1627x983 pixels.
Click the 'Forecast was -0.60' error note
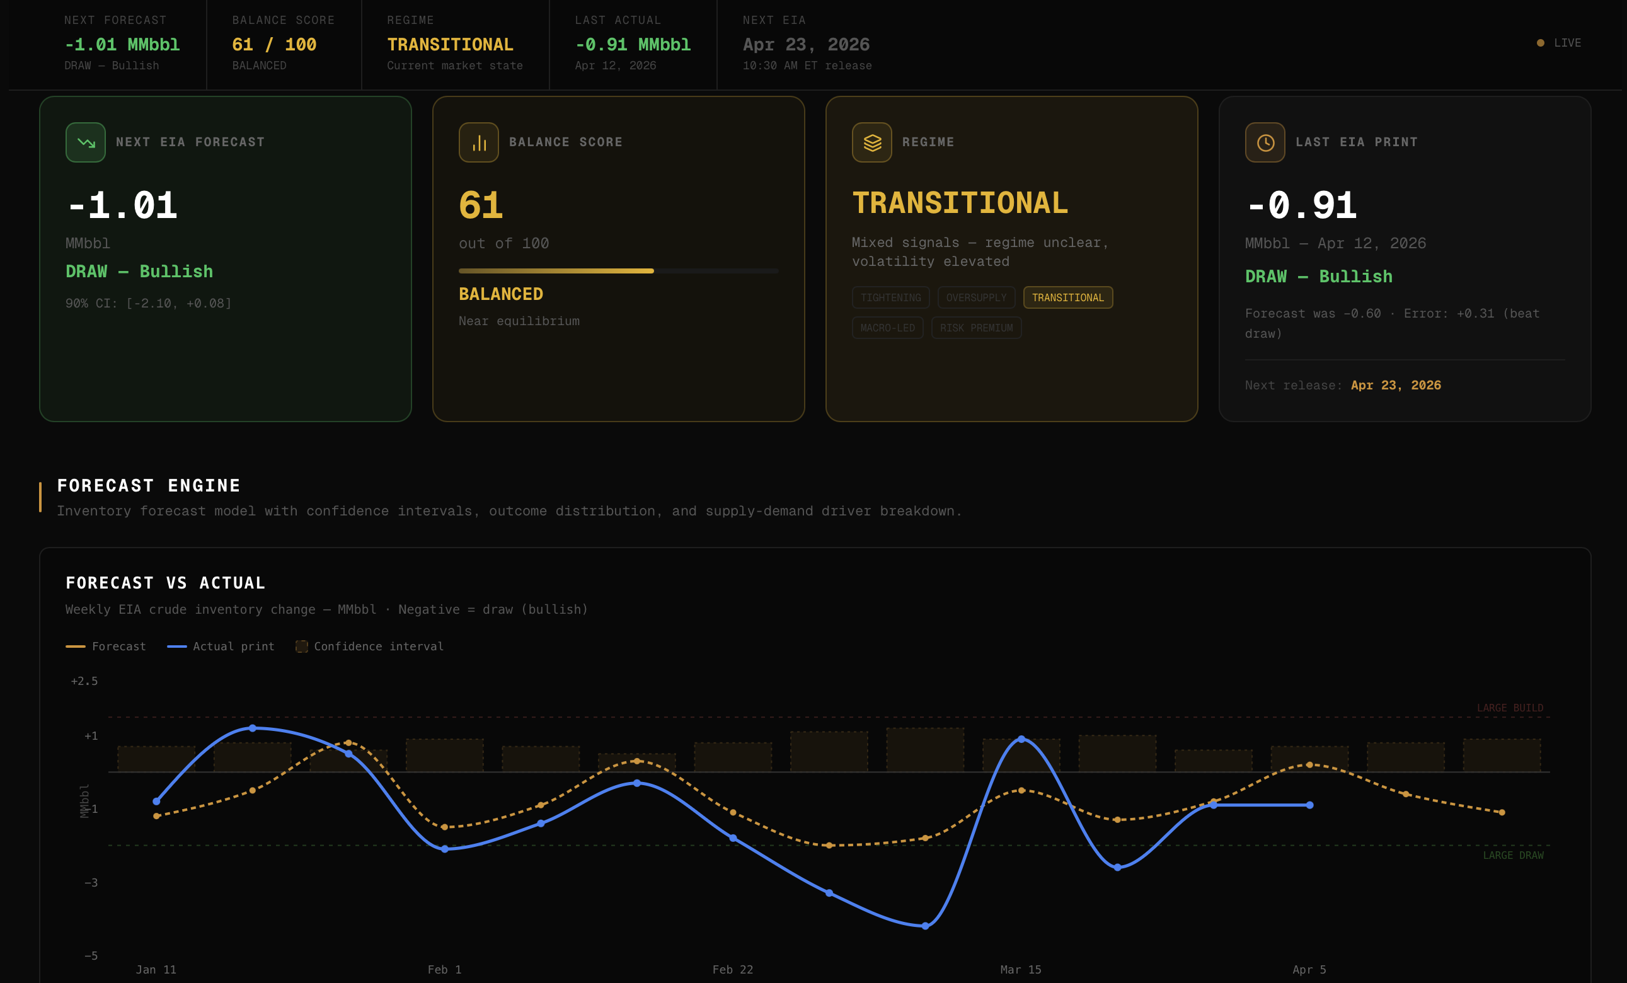coord(1393,323)
